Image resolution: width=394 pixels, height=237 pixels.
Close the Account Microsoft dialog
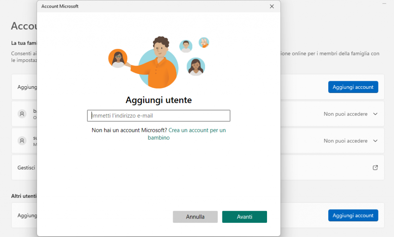coord(272,7)
